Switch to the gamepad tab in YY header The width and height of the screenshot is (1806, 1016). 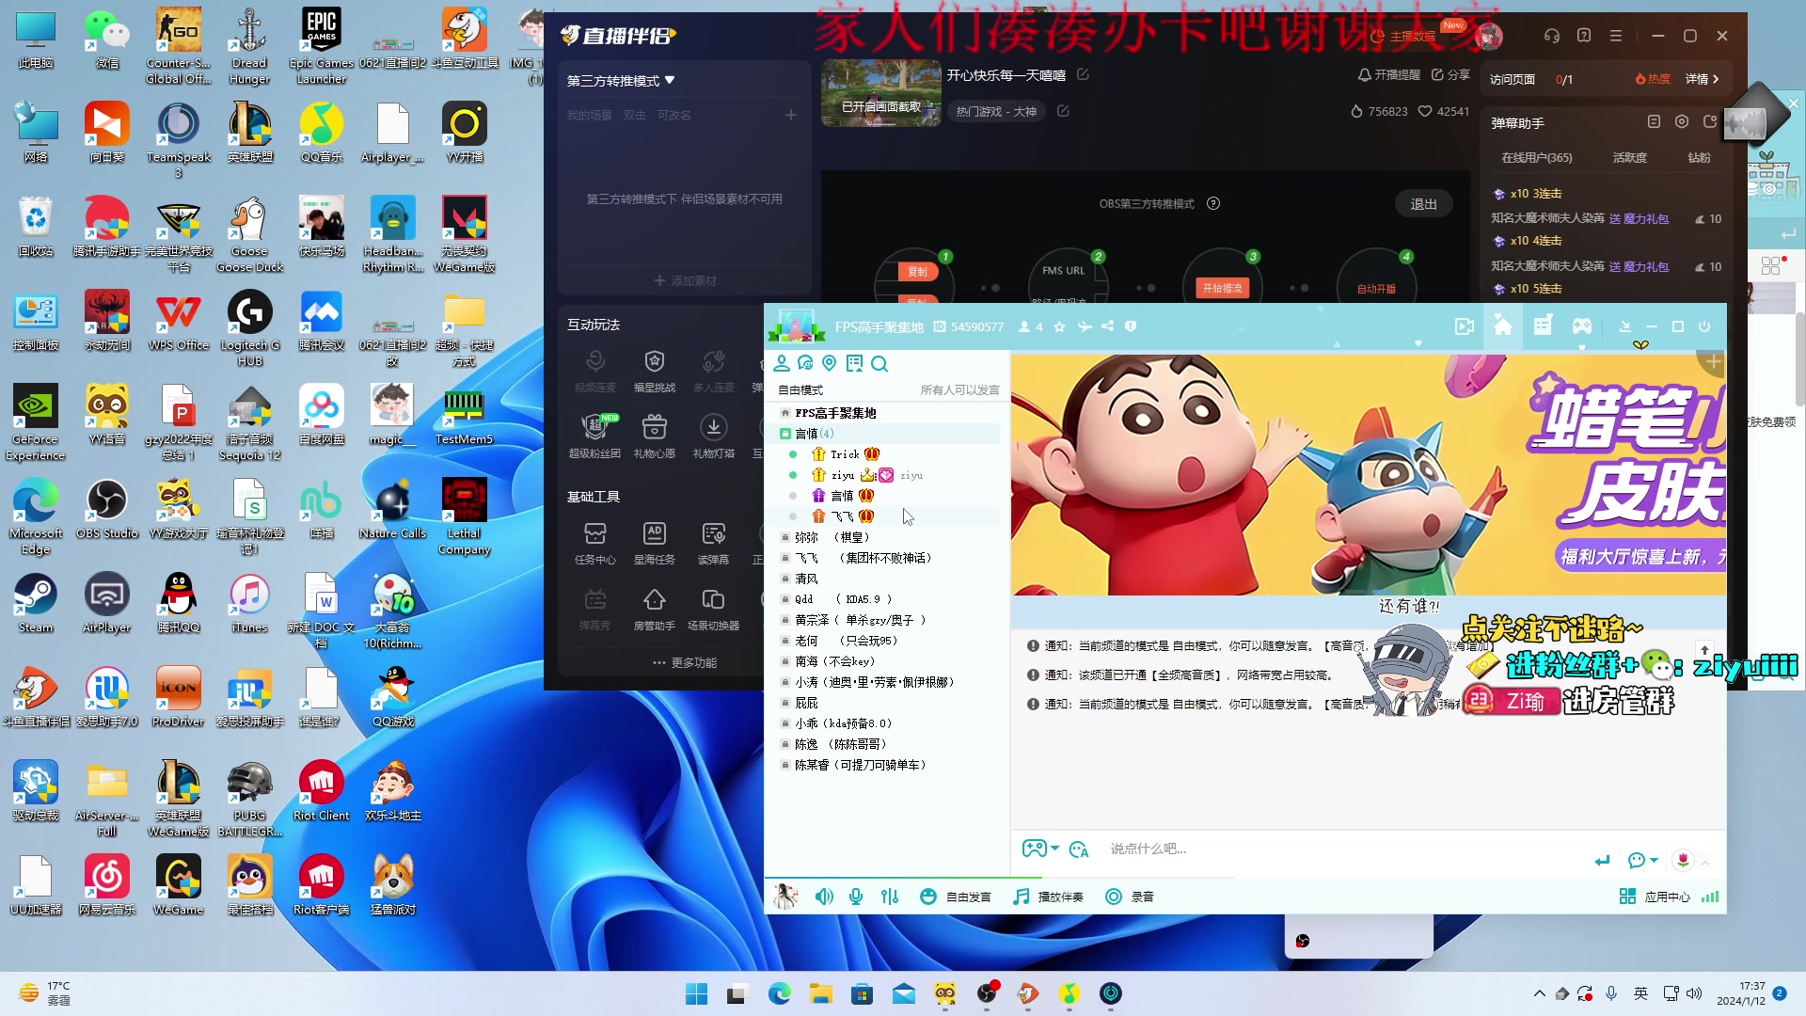pyautogui.click(x=1582, y=326)
